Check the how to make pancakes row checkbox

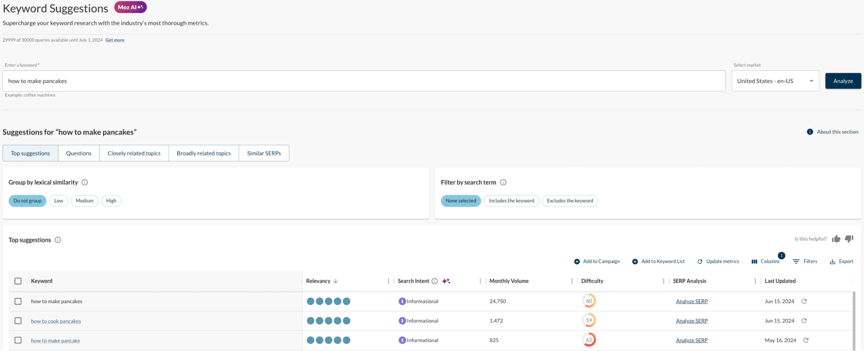point(18,301)
